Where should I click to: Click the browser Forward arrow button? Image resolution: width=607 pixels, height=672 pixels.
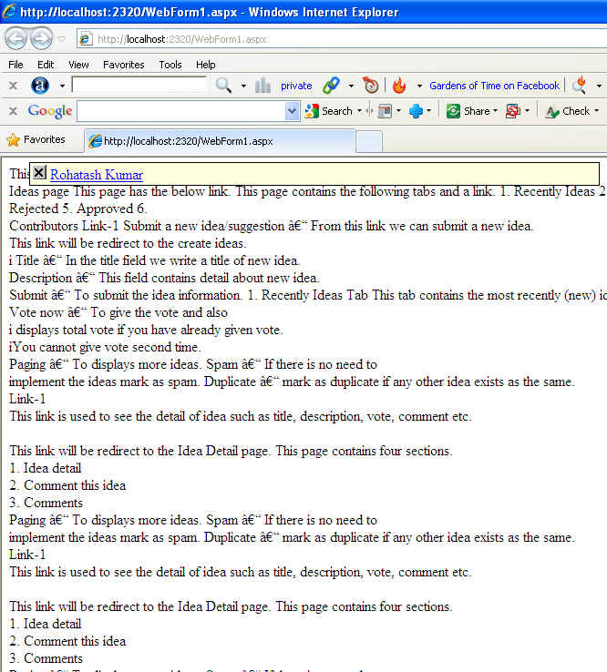tap(42, 39)
